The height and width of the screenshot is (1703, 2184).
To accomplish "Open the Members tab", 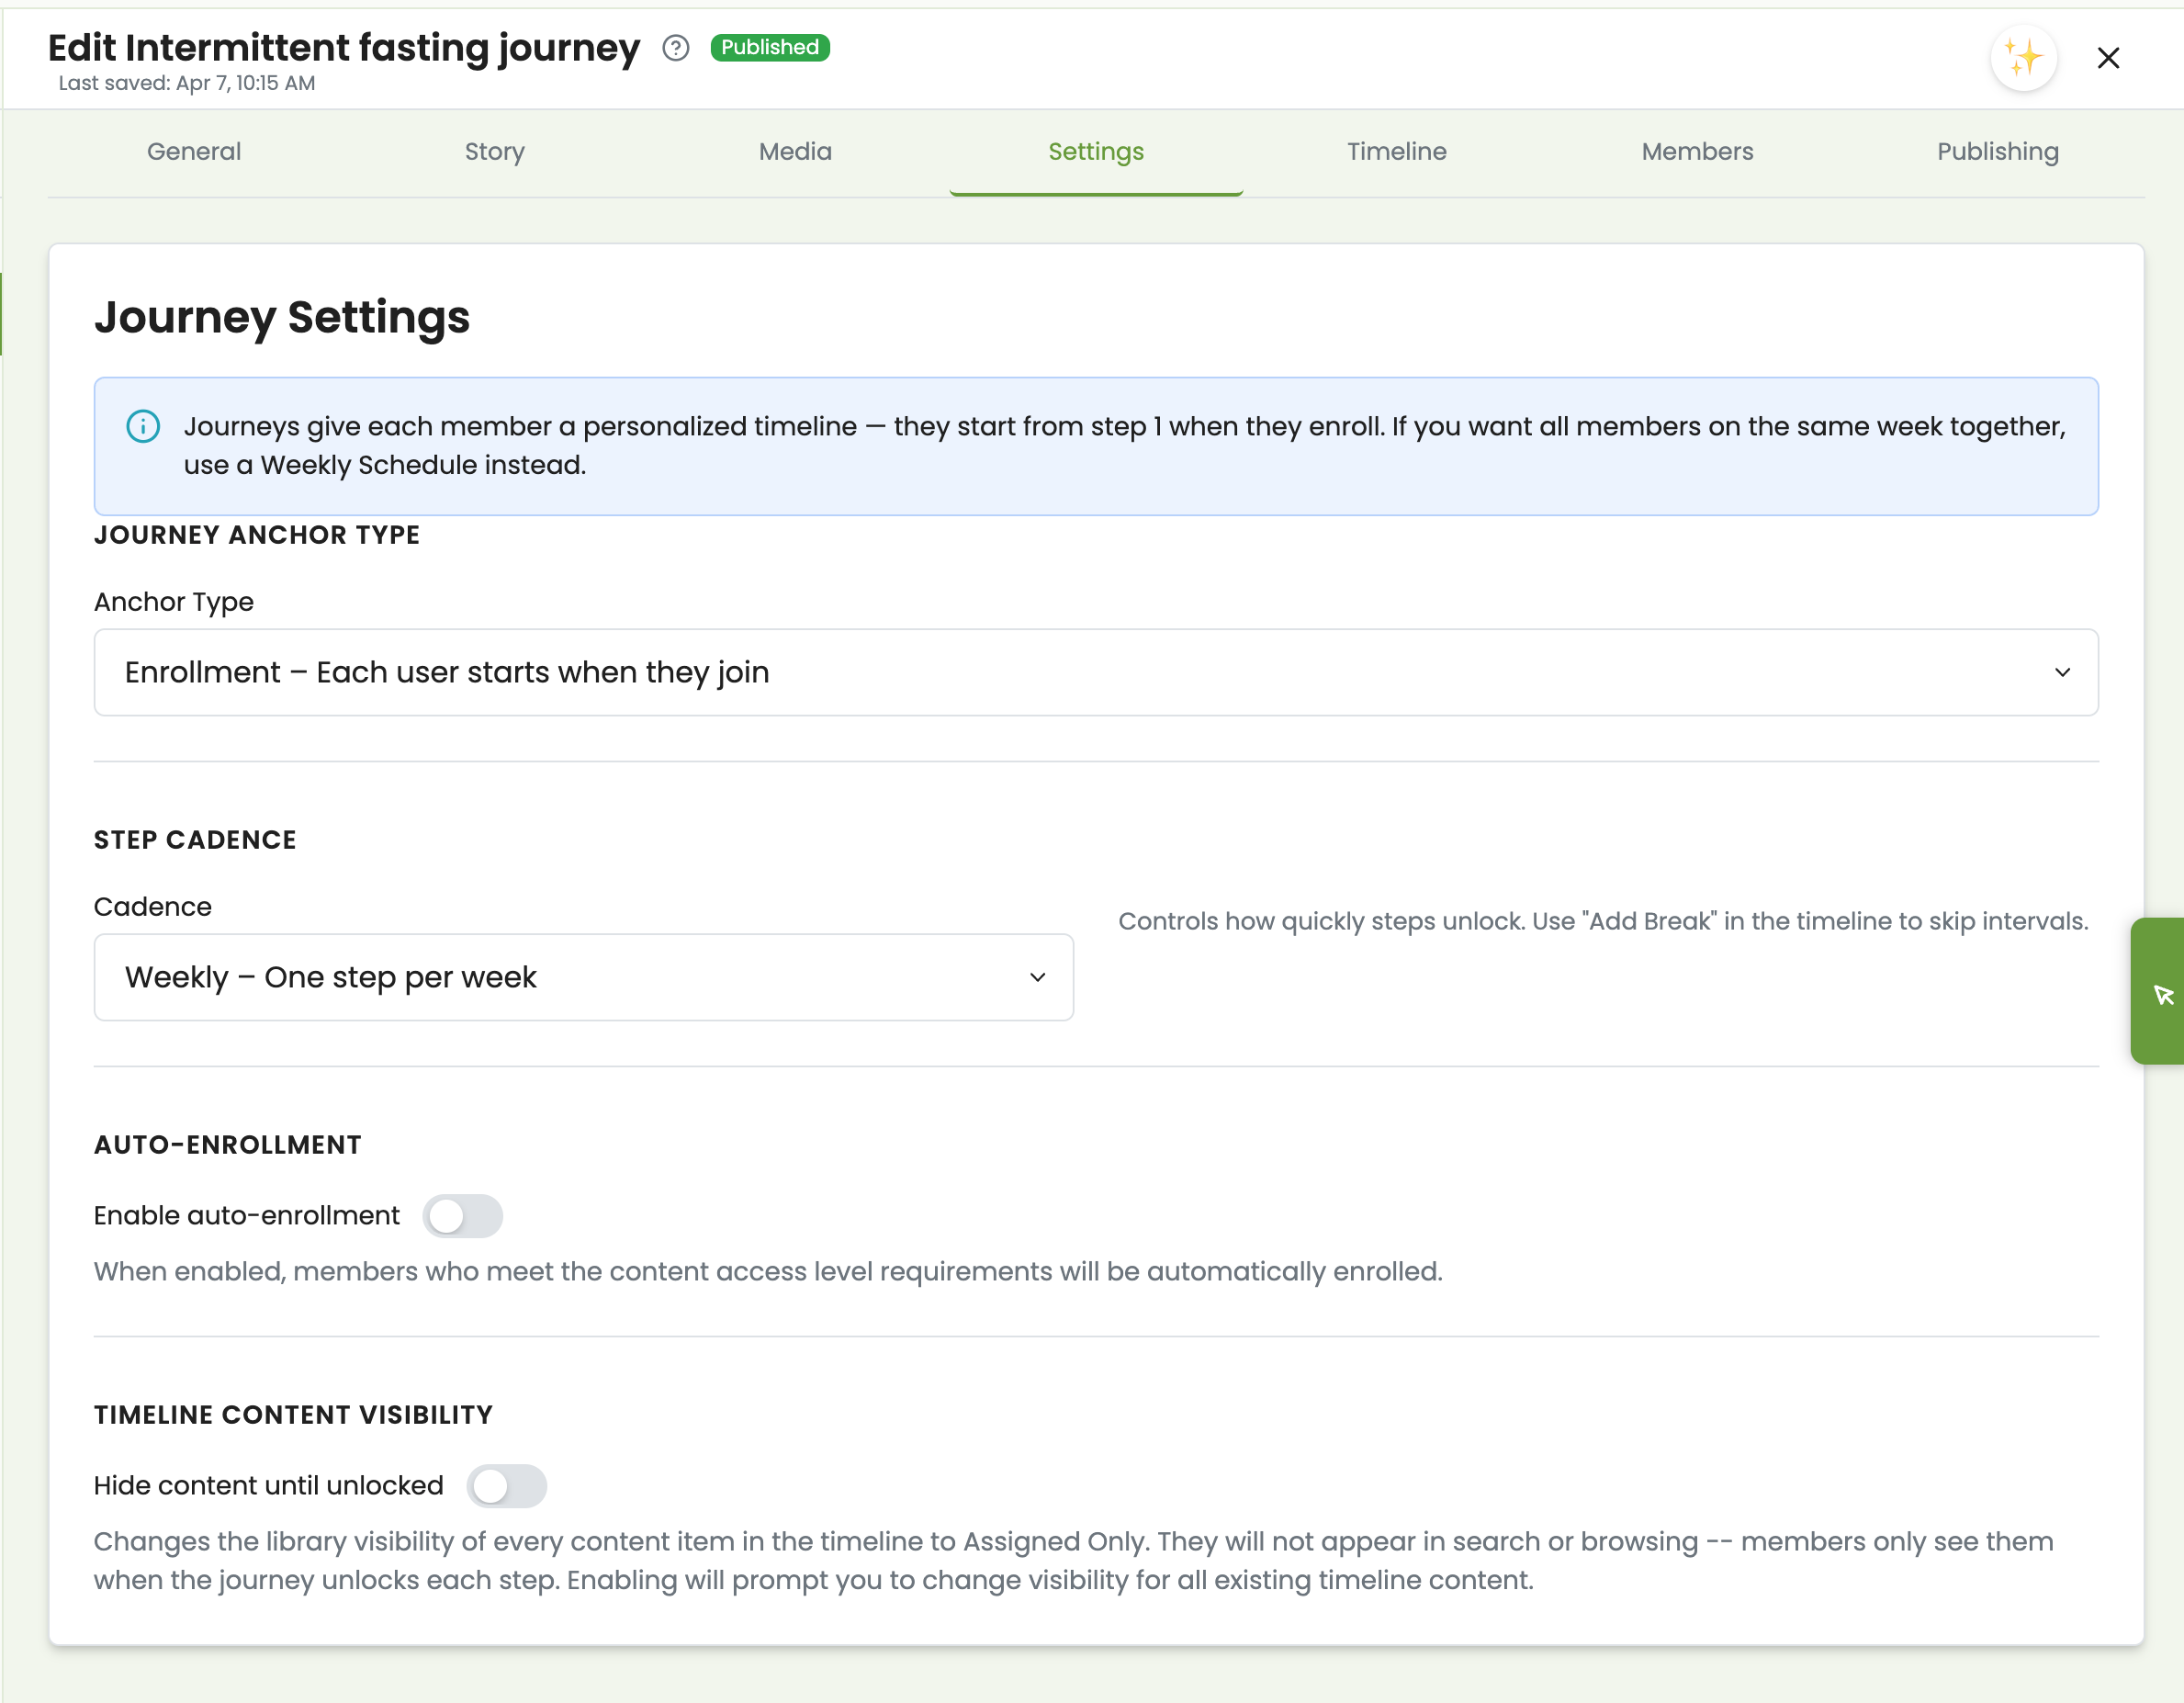I will click(x=1697, y=152).
